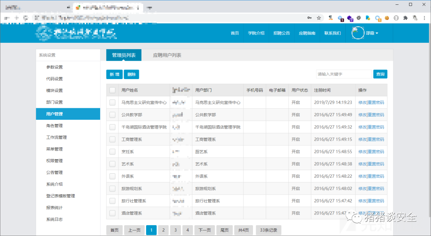Open new browser tab with plus icon
This screenshot has width=431, height=236.
coord(150,8)
